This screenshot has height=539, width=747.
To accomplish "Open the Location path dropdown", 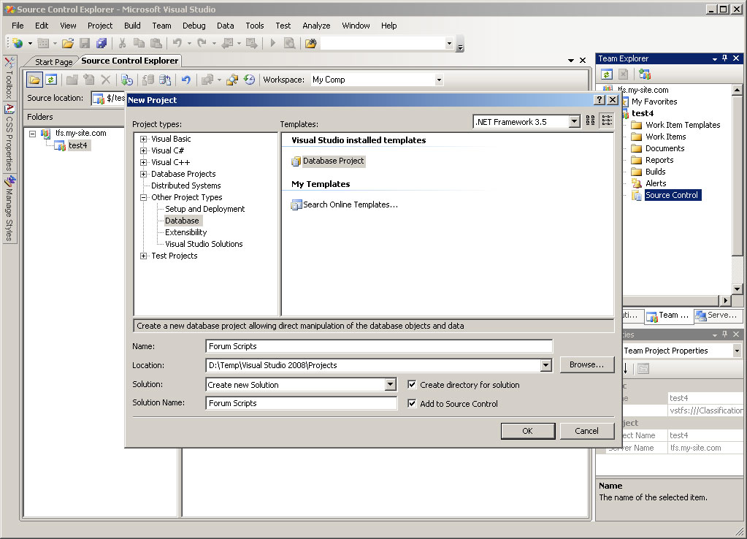I will (546, 365).
